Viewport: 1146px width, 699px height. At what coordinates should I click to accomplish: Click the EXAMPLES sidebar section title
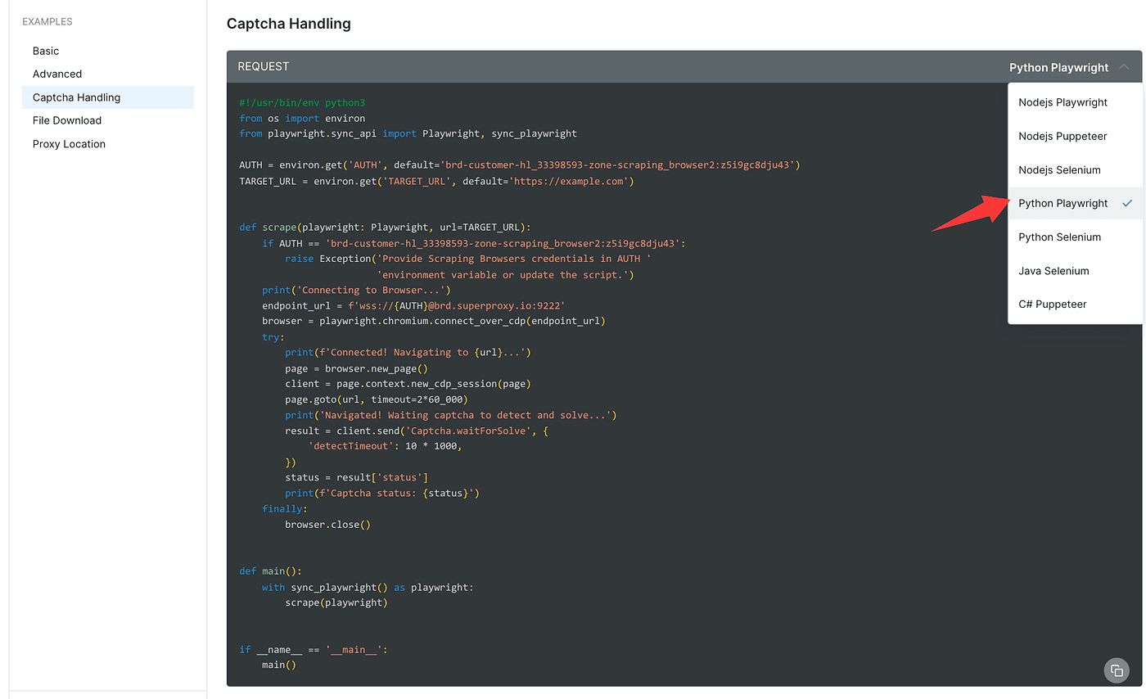pos(47,21)
